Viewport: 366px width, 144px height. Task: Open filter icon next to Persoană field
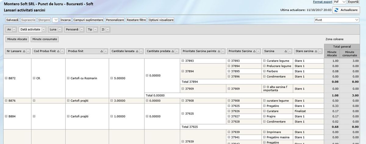point(82,30)
